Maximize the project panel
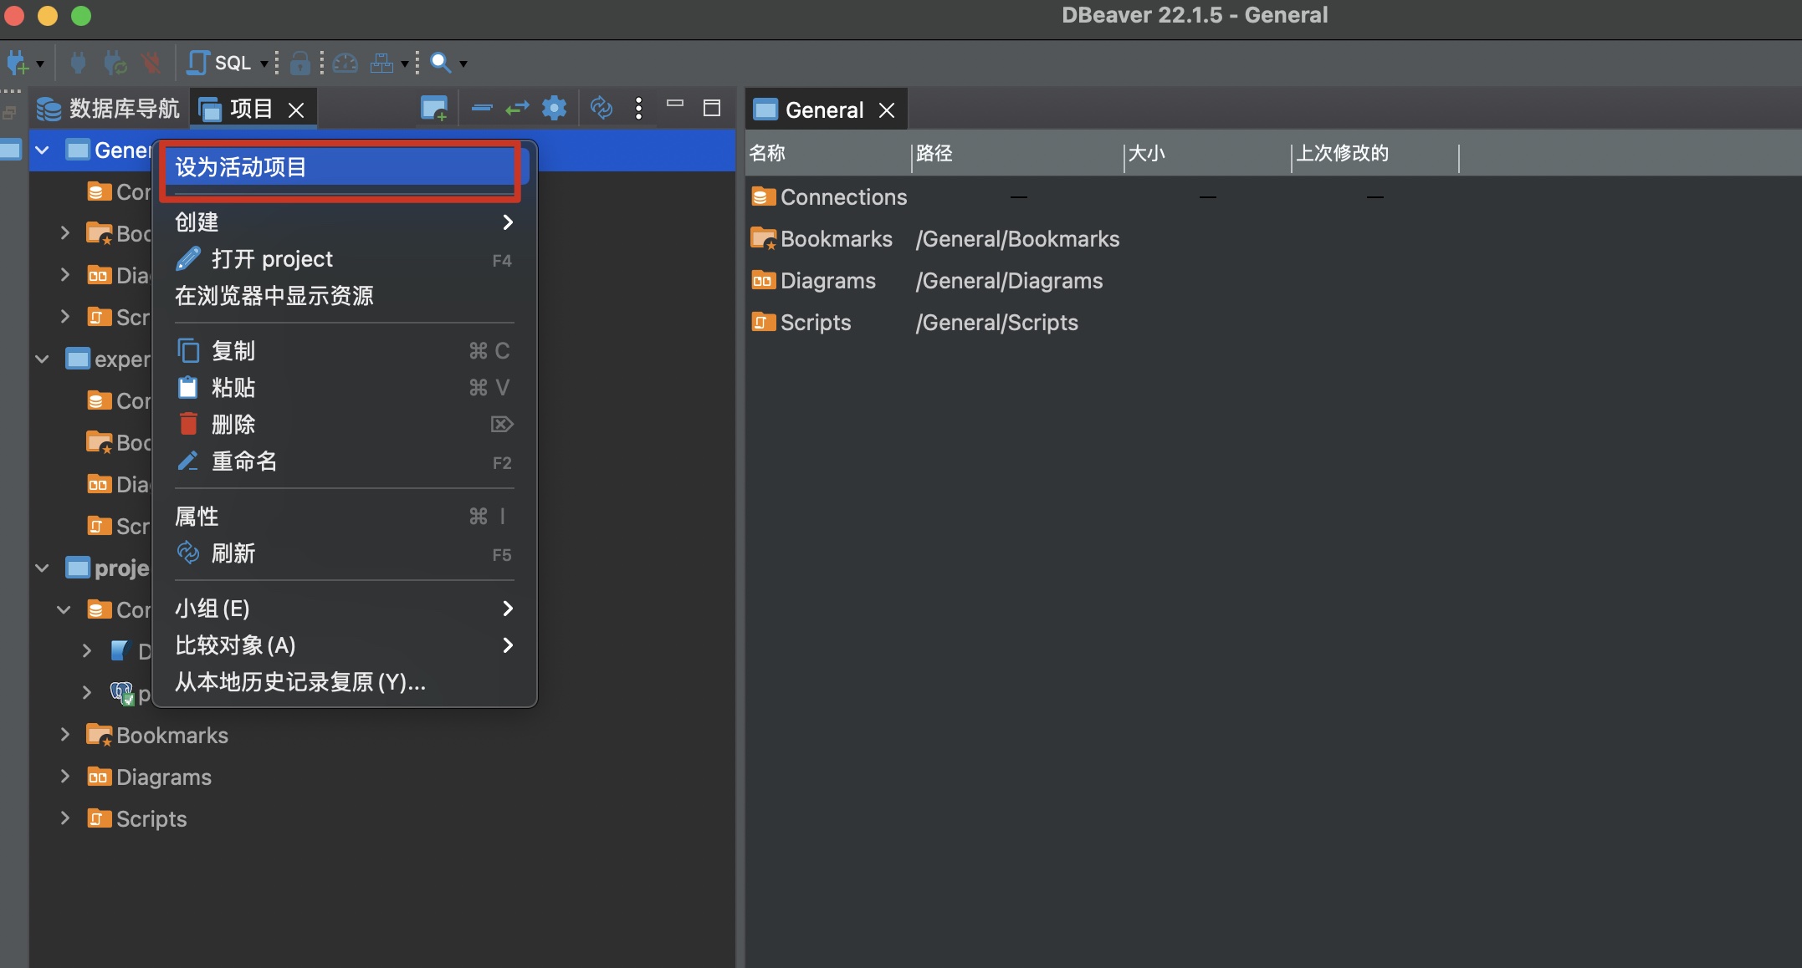 pos(712,108)
